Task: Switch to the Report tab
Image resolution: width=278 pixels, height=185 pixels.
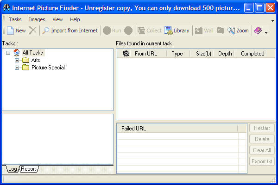Action: pos(28,169)
